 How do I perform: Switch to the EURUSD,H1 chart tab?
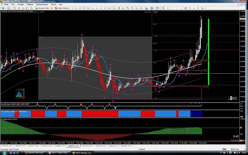(113, 146)
